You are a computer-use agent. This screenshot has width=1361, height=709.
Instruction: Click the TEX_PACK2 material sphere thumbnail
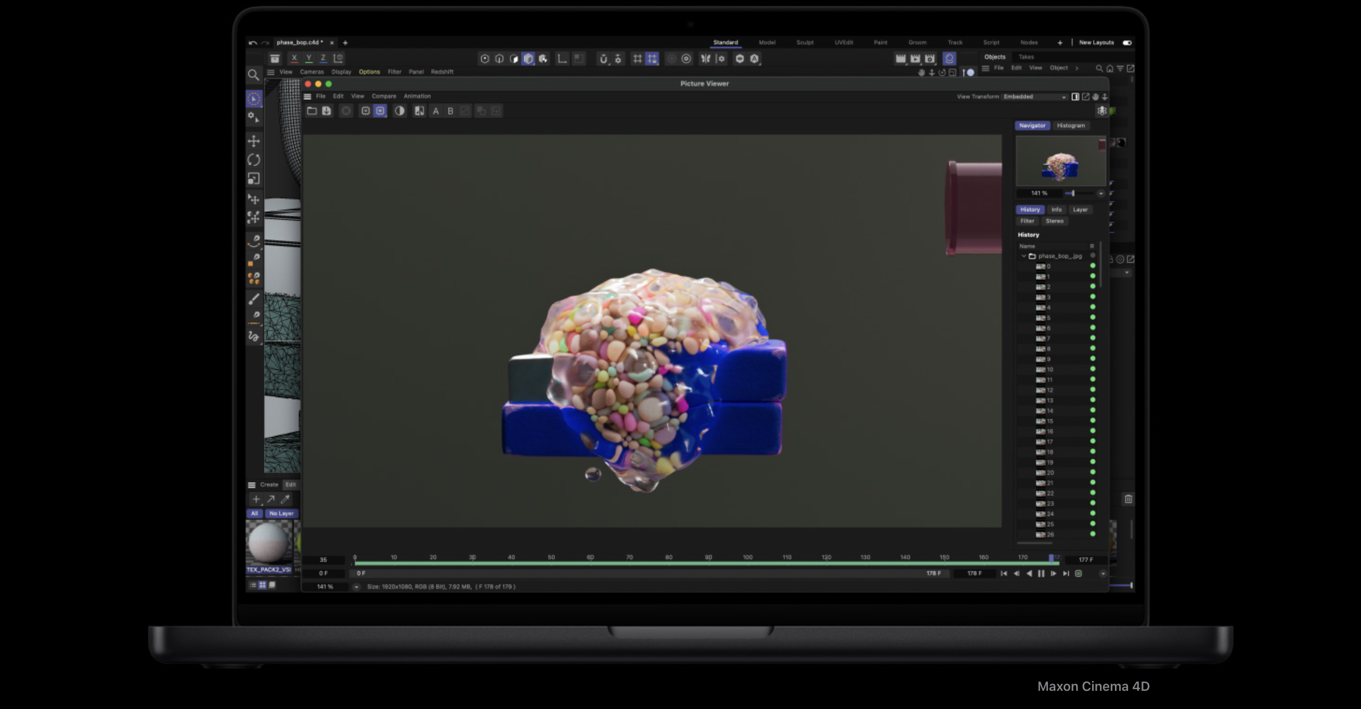268,542
